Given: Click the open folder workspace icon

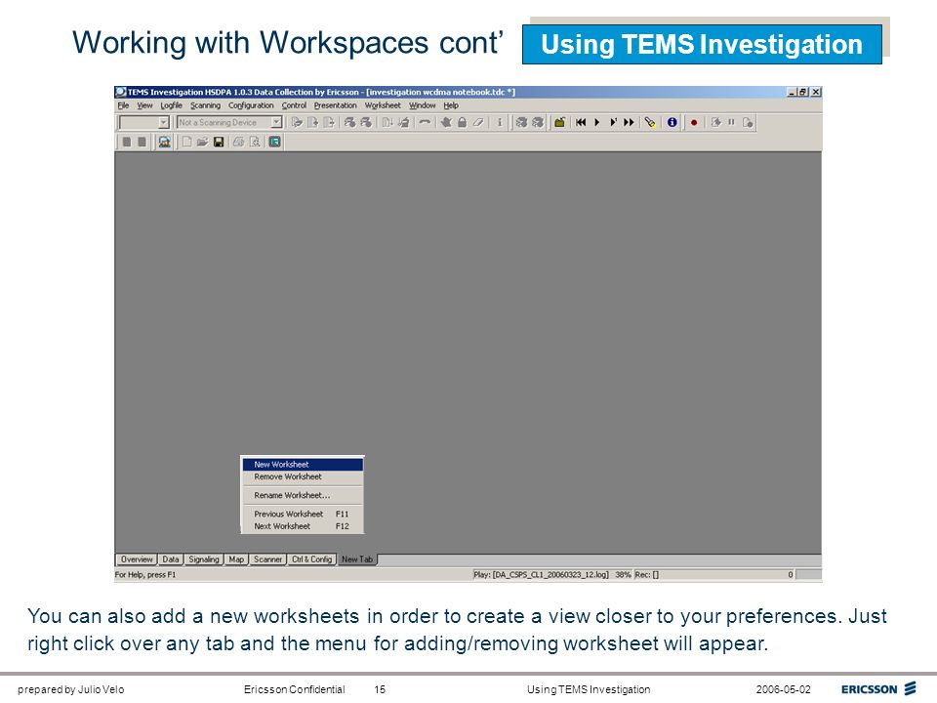Looking at the screenshot, I should click(x=203, y=142).
